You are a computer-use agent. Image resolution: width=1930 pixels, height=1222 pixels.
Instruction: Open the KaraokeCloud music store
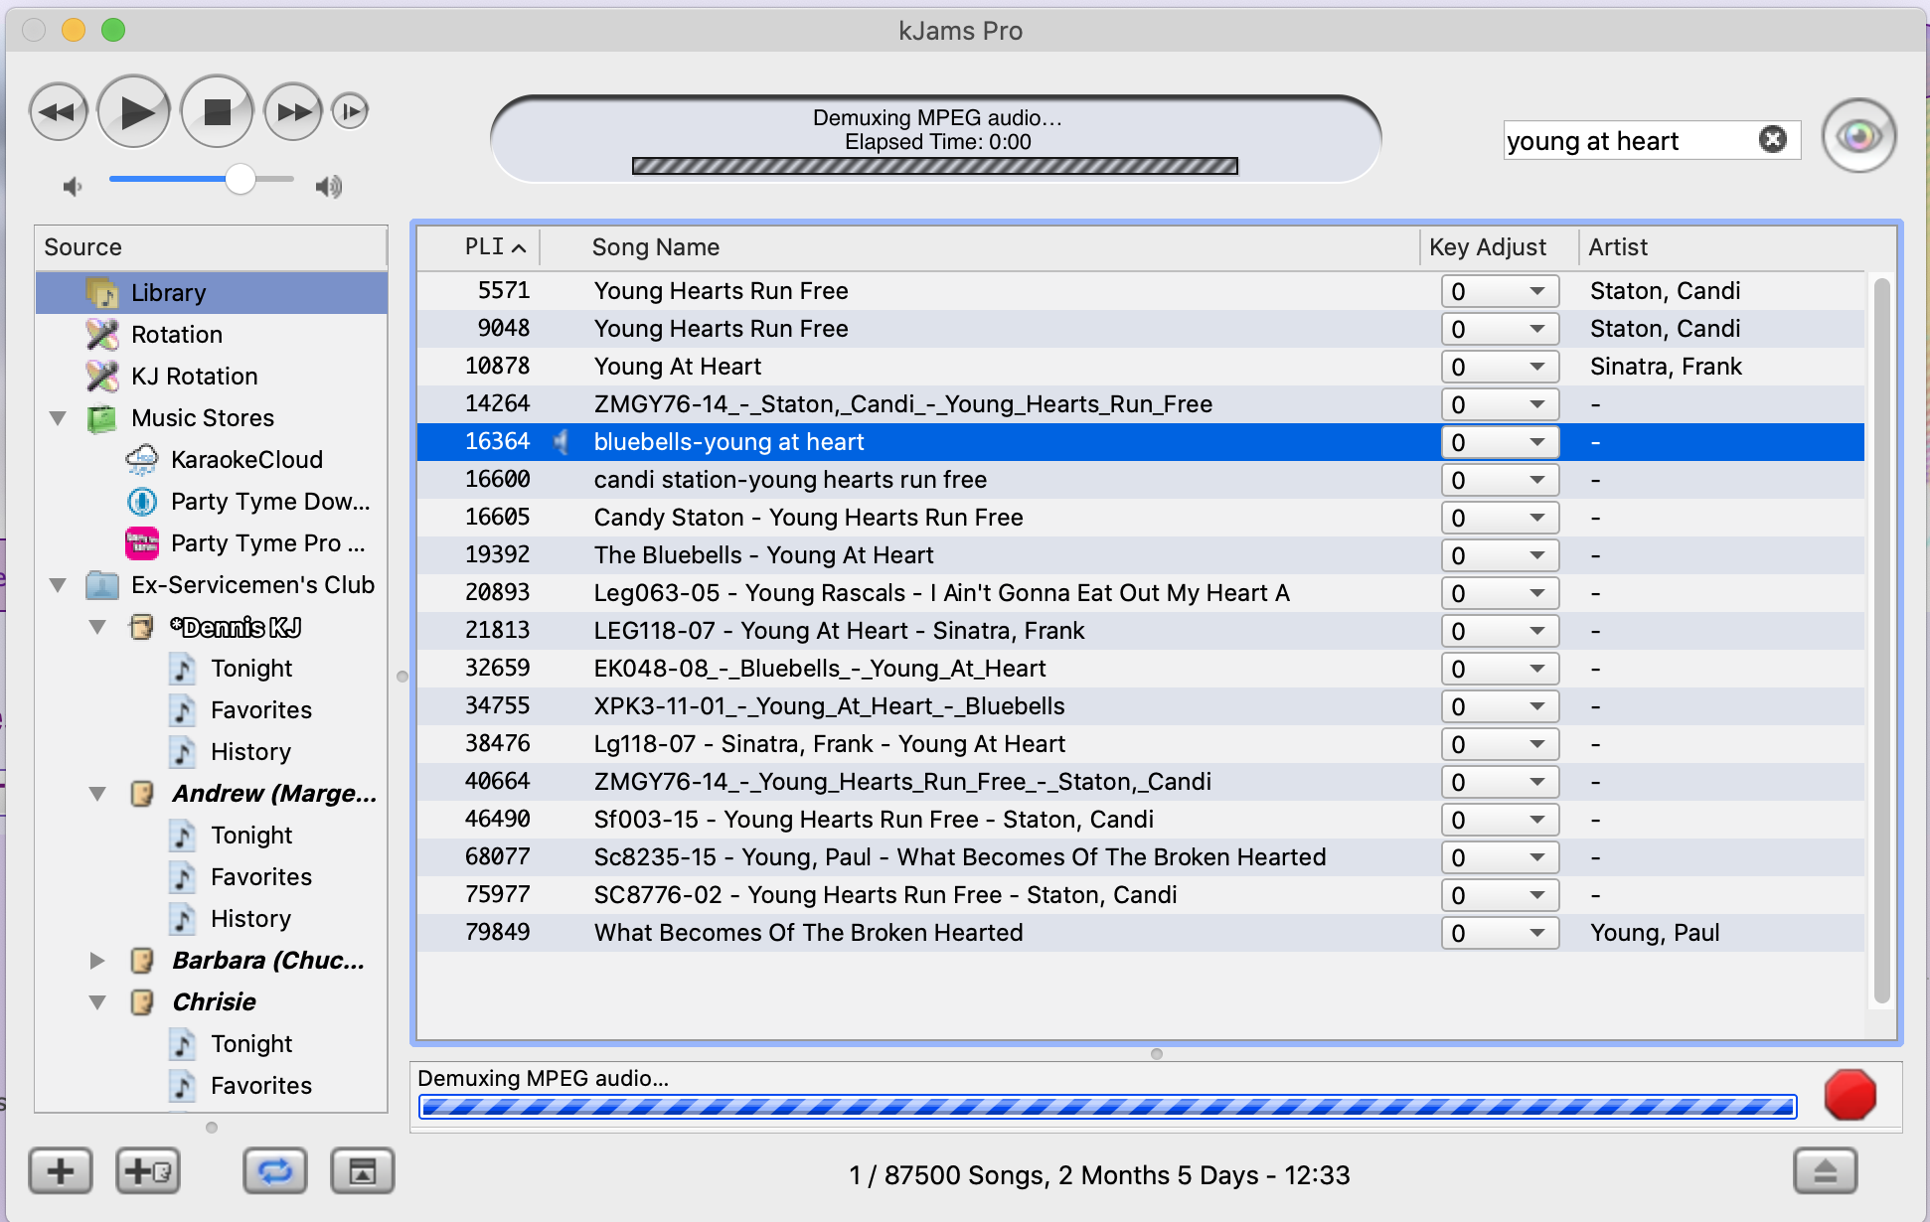point(246,460)
